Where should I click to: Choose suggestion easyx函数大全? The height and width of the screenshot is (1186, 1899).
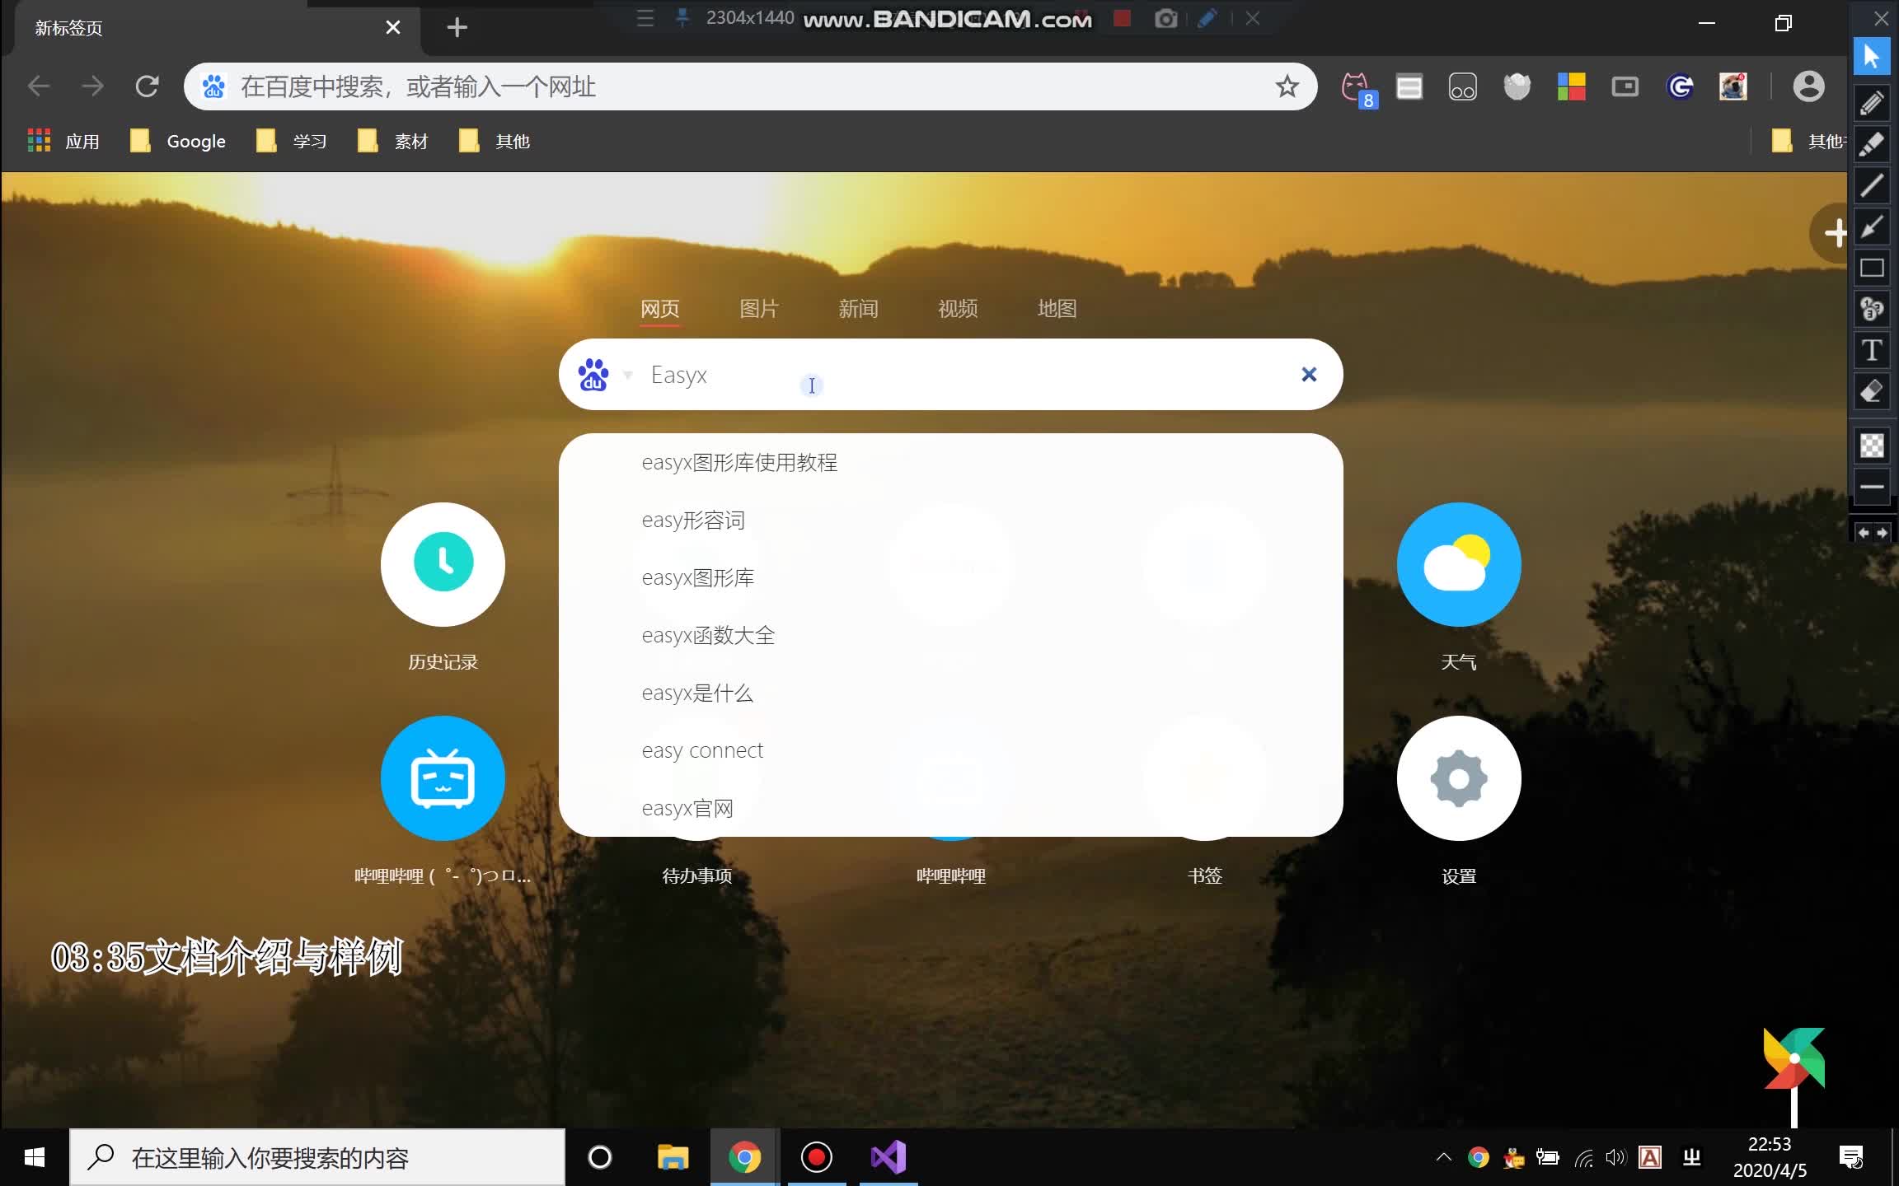click(x=950, y=636)
